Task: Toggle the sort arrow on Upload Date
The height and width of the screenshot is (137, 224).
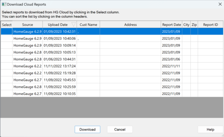Action: tap(73, 25)
